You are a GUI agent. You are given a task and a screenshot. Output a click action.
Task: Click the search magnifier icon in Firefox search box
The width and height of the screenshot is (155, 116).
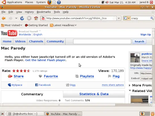click(152, 18)
